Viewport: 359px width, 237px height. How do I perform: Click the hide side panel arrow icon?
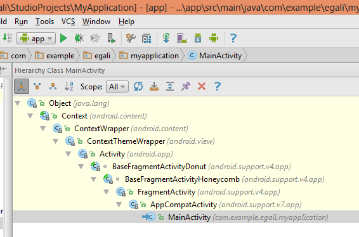(x=4, y=69)
